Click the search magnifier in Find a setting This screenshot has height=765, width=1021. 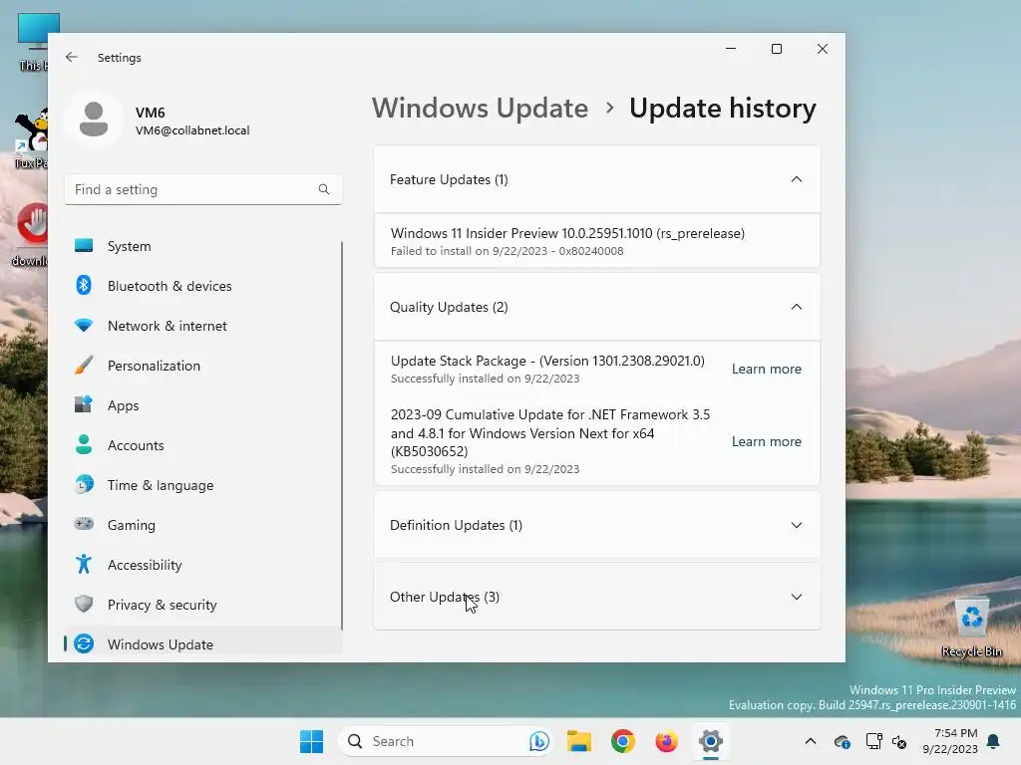(324, 189)
